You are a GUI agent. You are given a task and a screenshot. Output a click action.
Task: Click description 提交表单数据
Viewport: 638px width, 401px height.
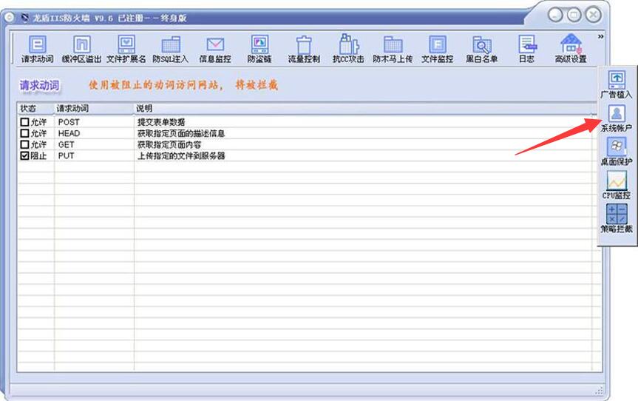tap(161, 122)
